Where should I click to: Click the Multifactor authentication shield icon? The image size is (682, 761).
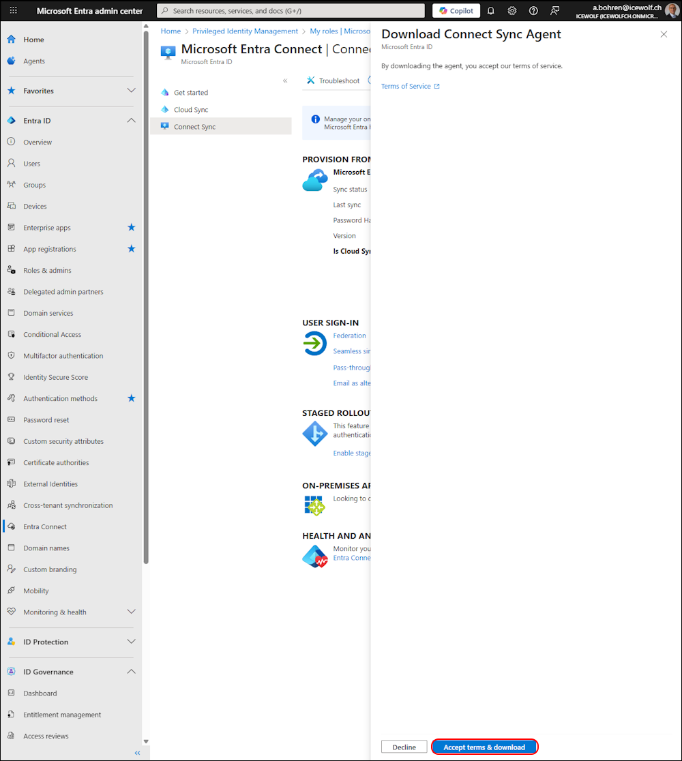12,356
